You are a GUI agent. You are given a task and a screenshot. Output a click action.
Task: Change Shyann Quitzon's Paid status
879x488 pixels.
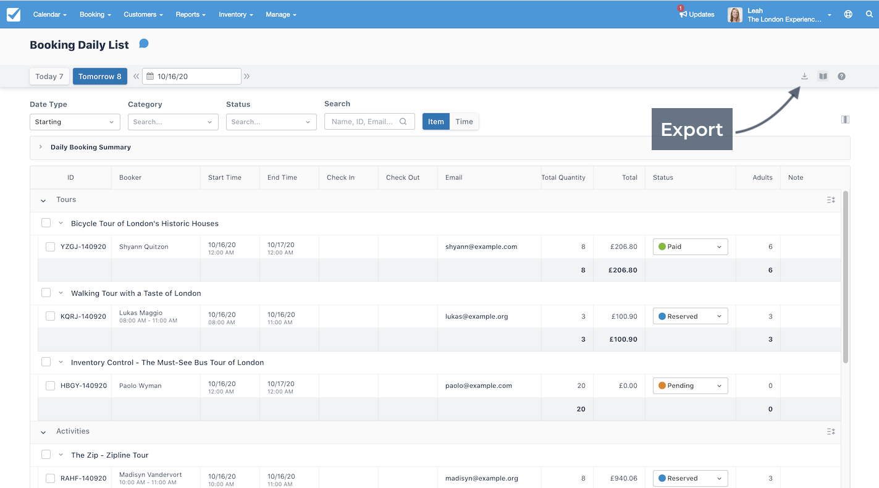tap(691, 246)
